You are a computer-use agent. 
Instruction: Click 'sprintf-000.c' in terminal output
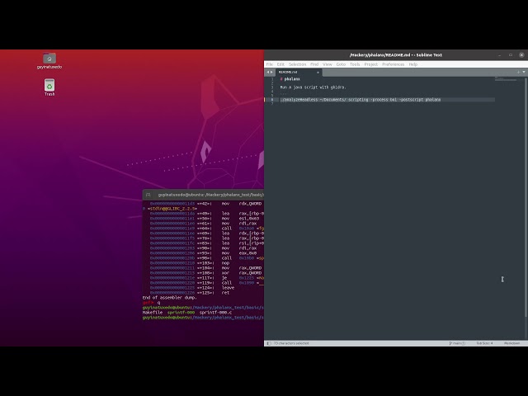[x=215, y=313]
